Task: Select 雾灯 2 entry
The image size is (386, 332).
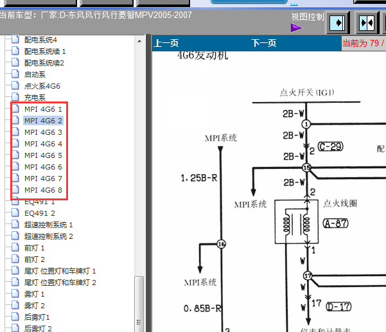Action: tap(35, 306)
